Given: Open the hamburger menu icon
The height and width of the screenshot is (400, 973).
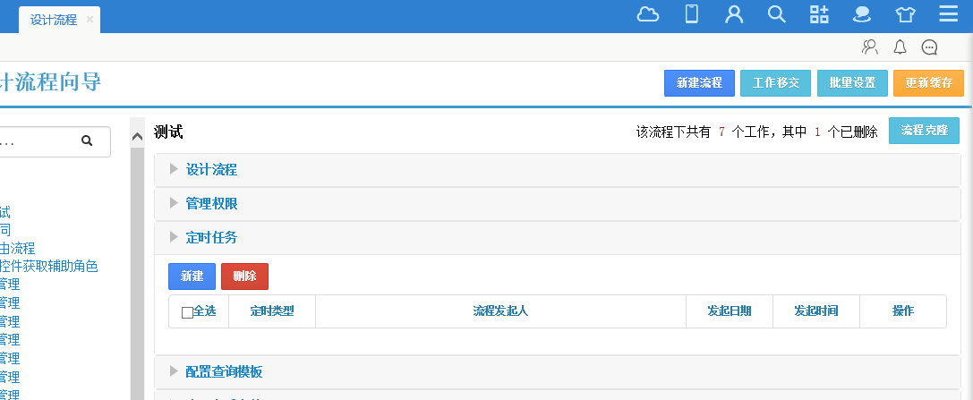Looking at the screenshot, I should coord(949,14).
